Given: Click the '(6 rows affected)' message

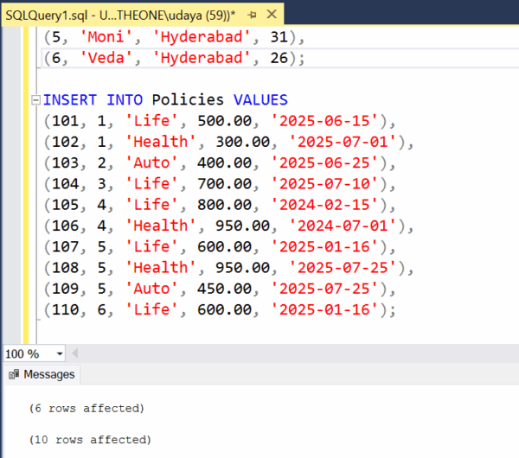Looking at the screenshot, I should point(86,408).
